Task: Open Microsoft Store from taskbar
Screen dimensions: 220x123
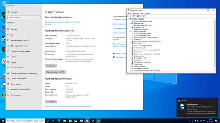Action: pyautogui.click(x=70, y=121)
